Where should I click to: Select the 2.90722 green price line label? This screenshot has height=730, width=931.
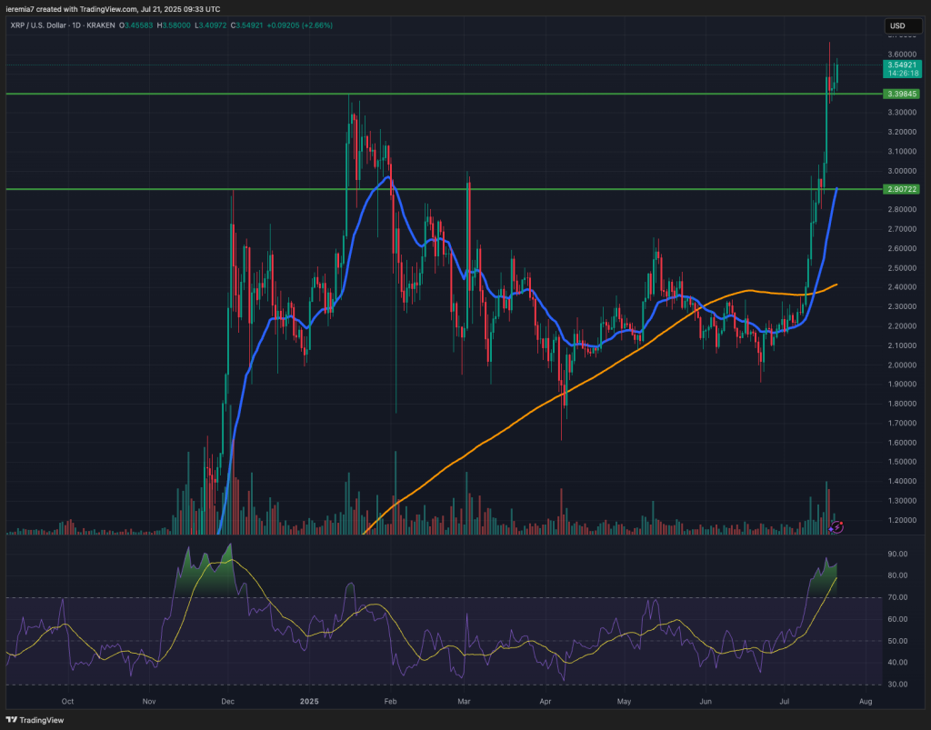click(902, 189)
